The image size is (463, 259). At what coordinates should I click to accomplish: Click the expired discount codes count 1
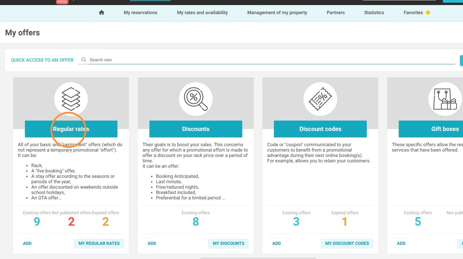(x=345, y=222)
